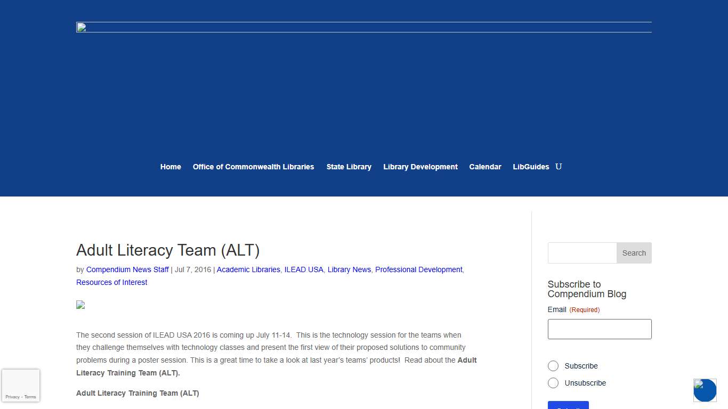
Task: Open the accessibility widget icon
Action: [705, 390]
